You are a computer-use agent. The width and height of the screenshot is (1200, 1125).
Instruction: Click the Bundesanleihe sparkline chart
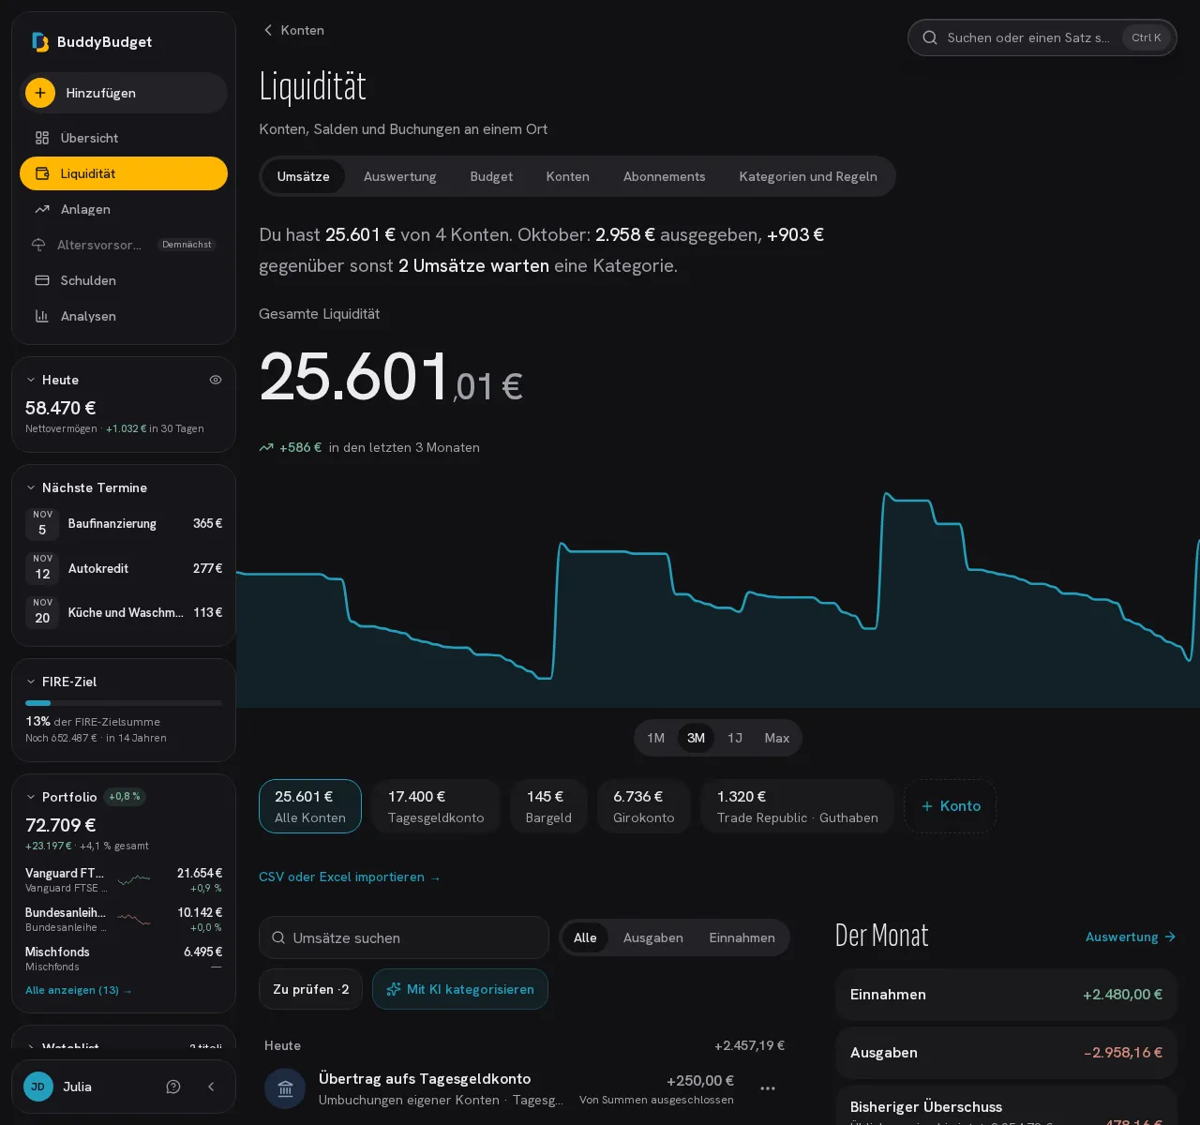[x=134, y=919]
